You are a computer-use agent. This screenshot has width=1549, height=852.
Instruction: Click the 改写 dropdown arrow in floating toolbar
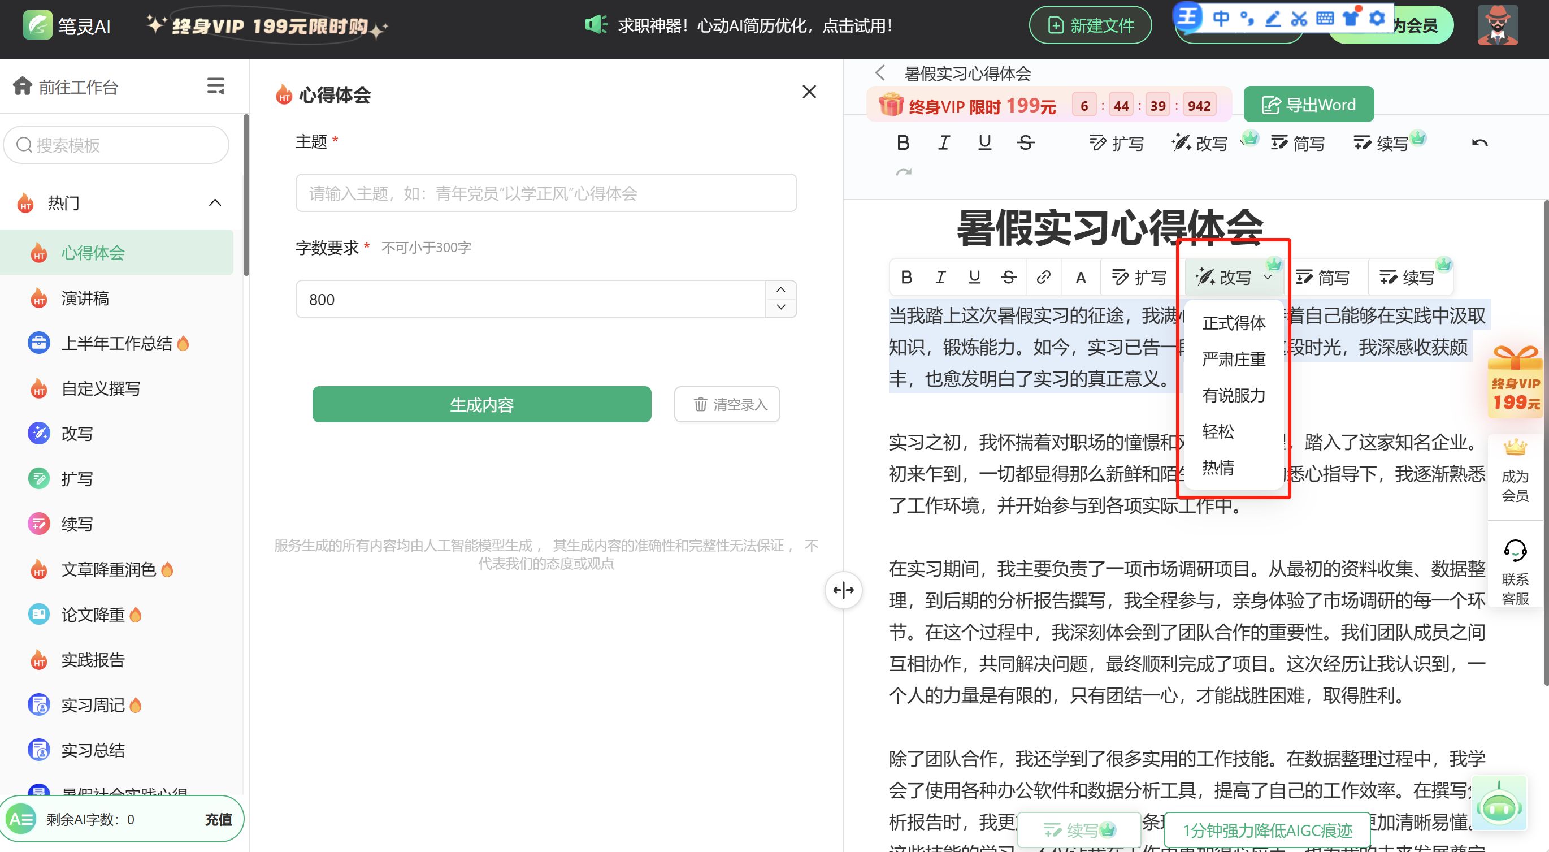coord(1268,278)
